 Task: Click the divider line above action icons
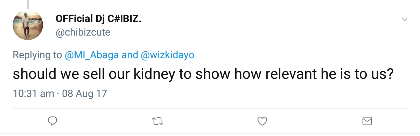(211, 108)
